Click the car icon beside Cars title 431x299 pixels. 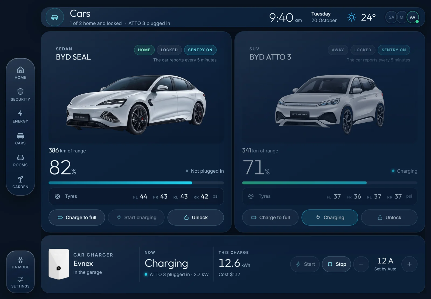point(55,17)
